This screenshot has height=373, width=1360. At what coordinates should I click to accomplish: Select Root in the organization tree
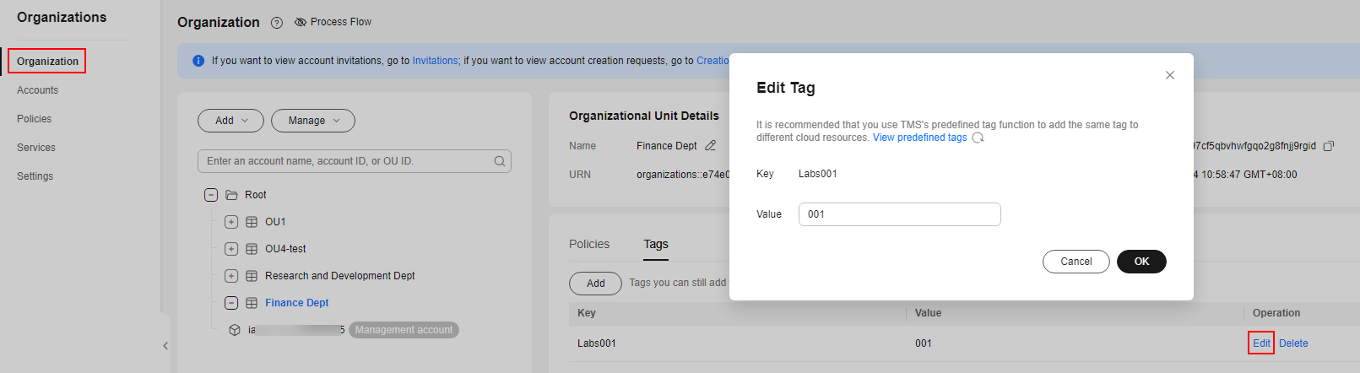255,195
